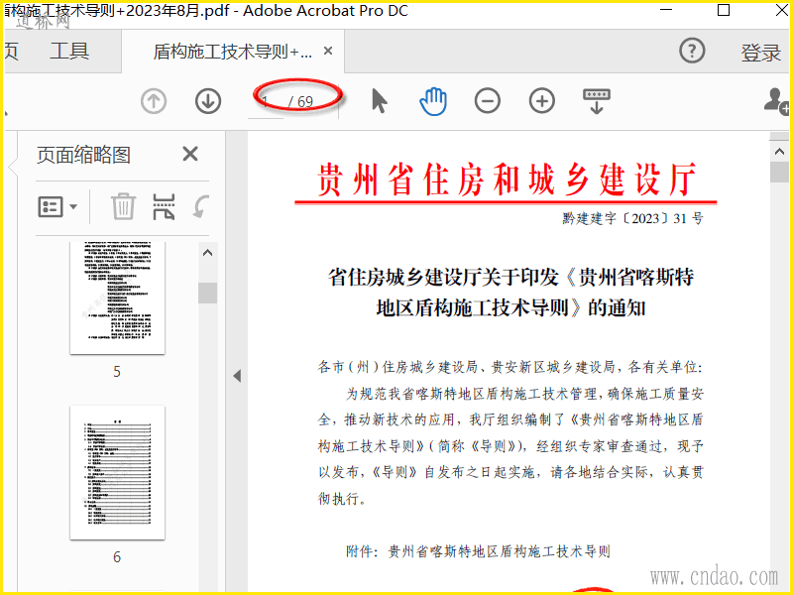Open the share with others icon
Screen dimensions: 793x595
(777, 101)
